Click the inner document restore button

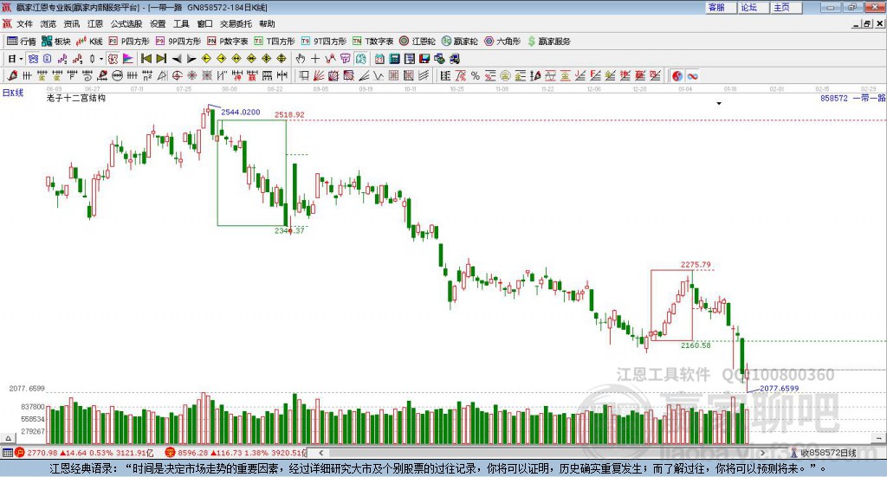coord(866,23)
